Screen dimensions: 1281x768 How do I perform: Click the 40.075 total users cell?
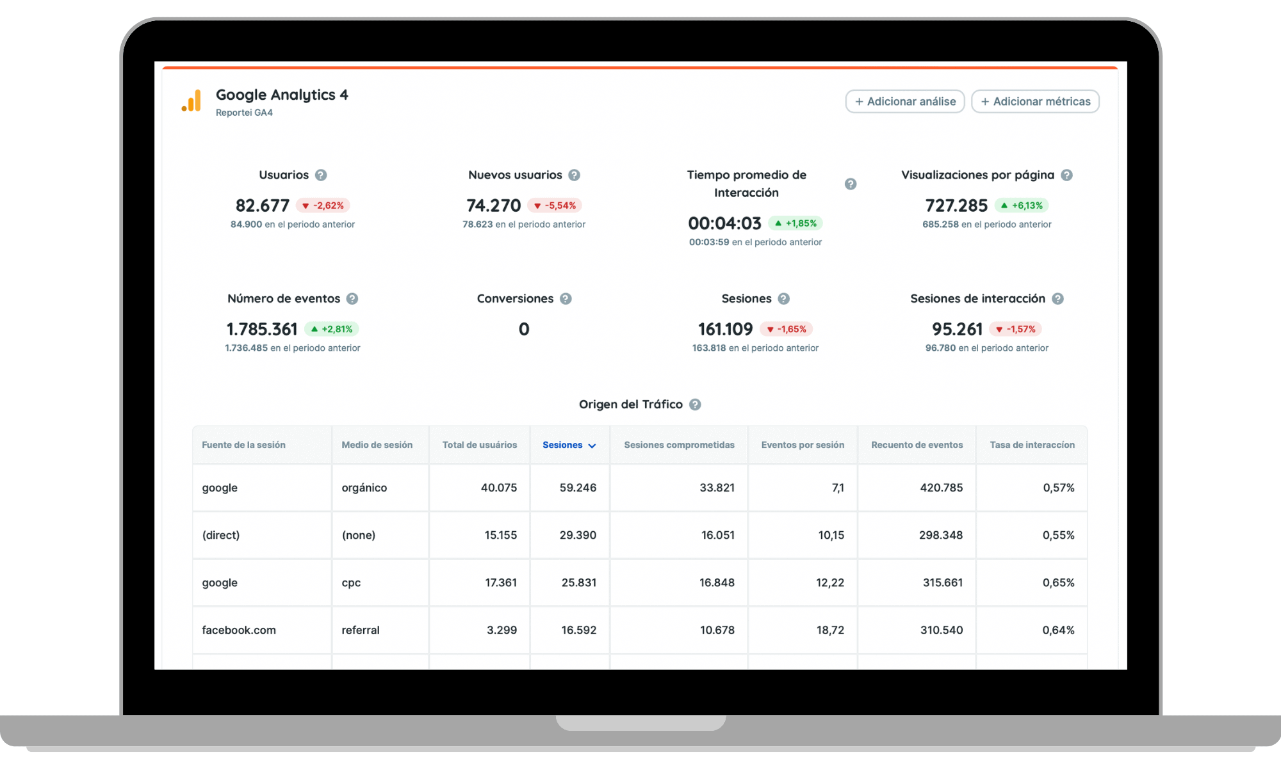tap(480, 488)
